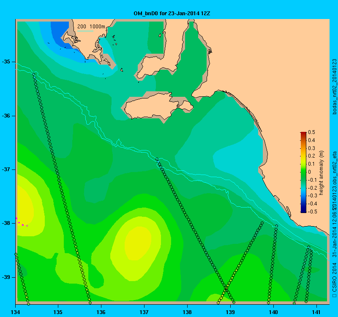Click the "-39" latitude axis label
The image size is (338, 317).
6,277
